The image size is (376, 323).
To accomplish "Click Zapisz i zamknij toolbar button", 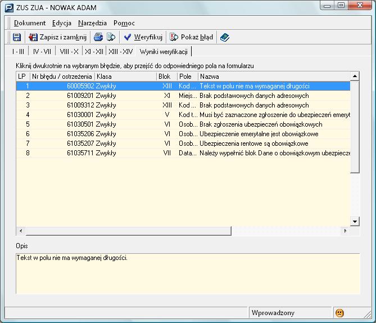I will [57, 37].
